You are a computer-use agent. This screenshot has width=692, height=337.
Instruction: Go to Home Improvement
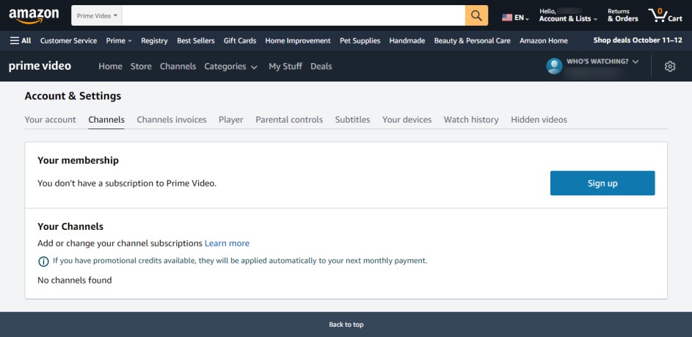[x=298, y=40]
